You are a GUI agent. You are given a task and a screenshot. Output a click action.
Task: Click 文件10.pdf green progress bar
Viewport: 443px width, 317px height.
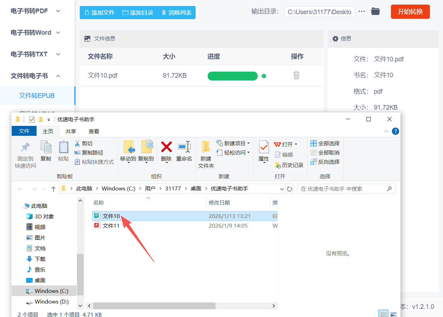(x=232, y=76)
